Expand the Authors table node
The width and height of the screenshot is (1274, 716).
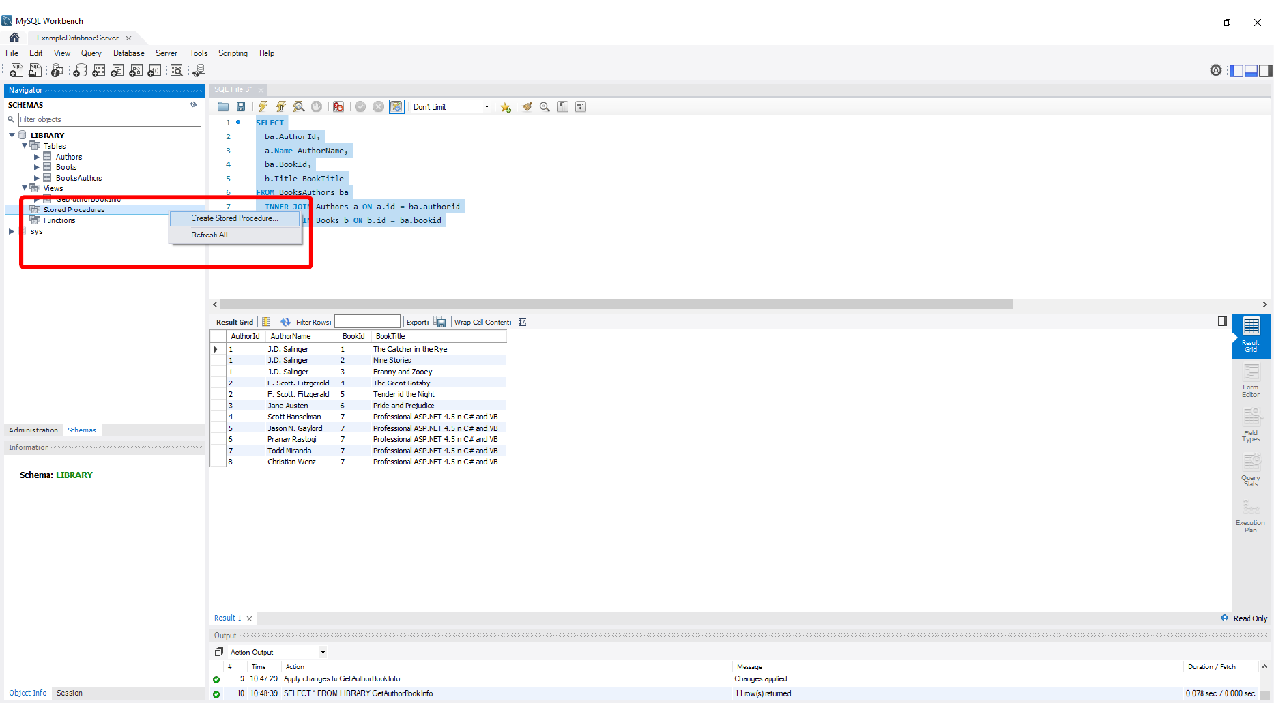[x=37, y=157]
